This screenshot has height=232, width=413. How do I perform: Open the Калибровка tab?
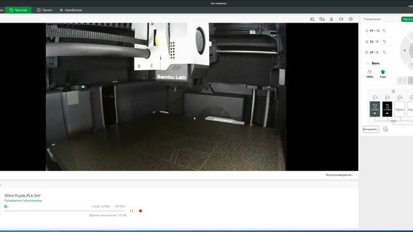(x=71, y=10)
